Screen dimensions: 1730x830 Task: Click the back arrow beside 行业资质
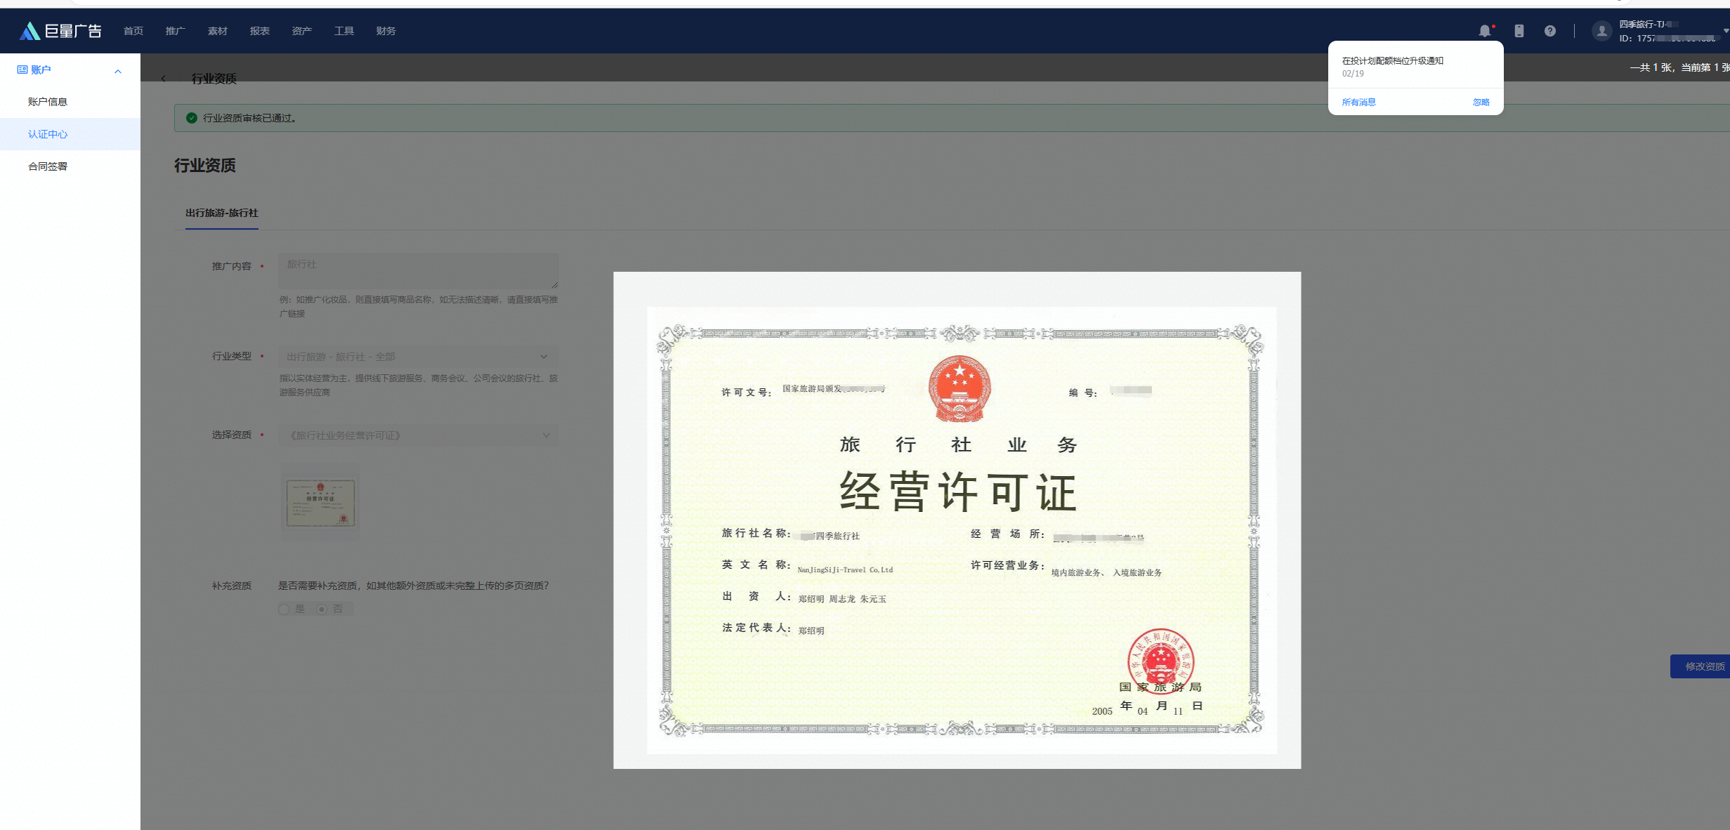pyautogui.click(x=164, y=79)
